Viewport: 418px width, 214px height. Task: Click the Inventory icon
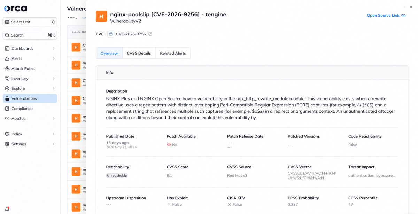pos(7,79)
